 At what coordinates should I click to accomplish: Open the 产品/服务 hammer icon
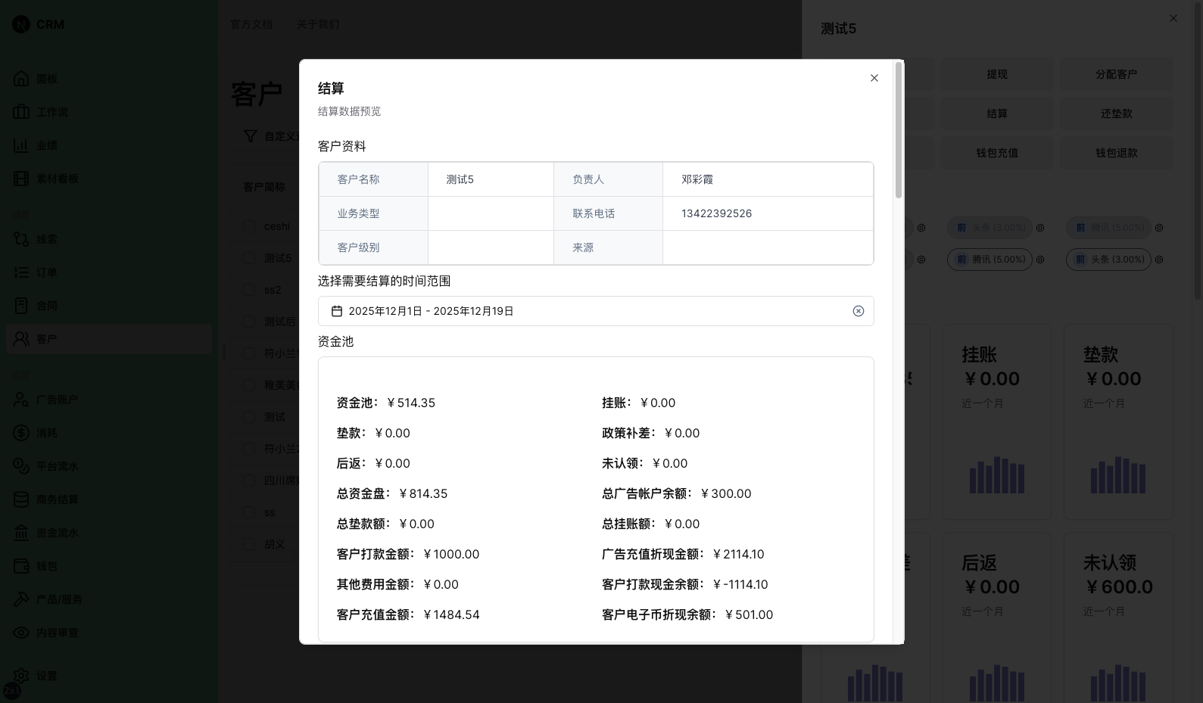pos(21,599)
